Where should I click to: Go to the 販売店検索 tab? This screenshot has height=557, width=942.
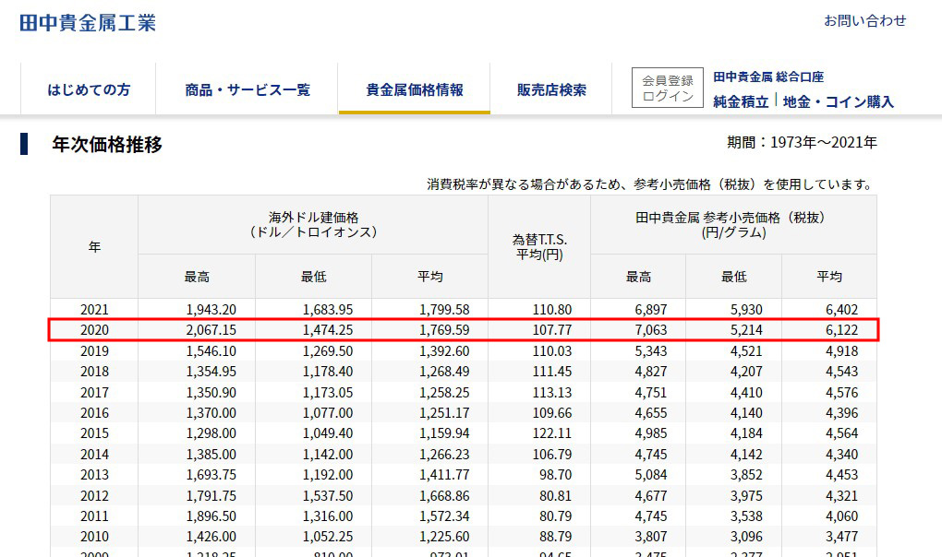tap(551, 89)
